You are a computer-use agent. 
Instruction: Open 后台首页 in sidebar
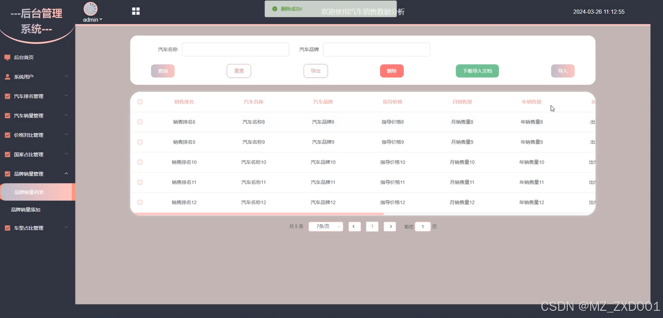pos(38,57)
